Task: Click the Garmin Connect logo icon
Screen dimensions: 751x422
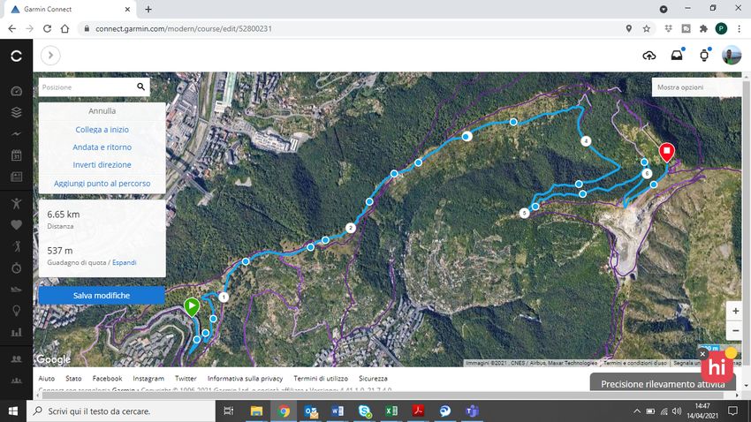Action: [16, 56]
